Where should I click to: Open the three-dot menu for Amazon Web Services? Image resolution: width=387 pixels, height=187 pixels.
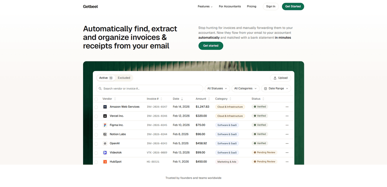click(x=287, y=107)
